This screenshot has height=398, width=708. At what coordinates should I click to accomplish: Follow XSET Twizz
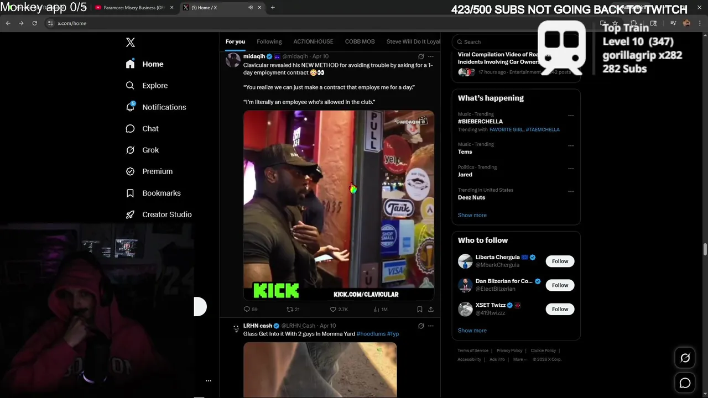[x=560, y=309]
